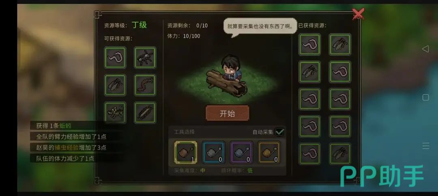Viewport: 438px width, 196px height.
Task: Click the character sitting on the log
Action: (x=230, y=69)
